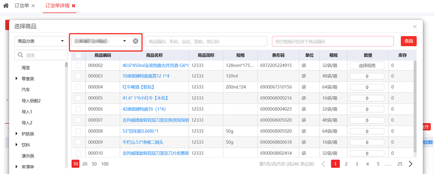Close the 订货单 tab with its X icon
Image resolution: width=435 pixels, height=174 pixels.
[x=33, y=6]
